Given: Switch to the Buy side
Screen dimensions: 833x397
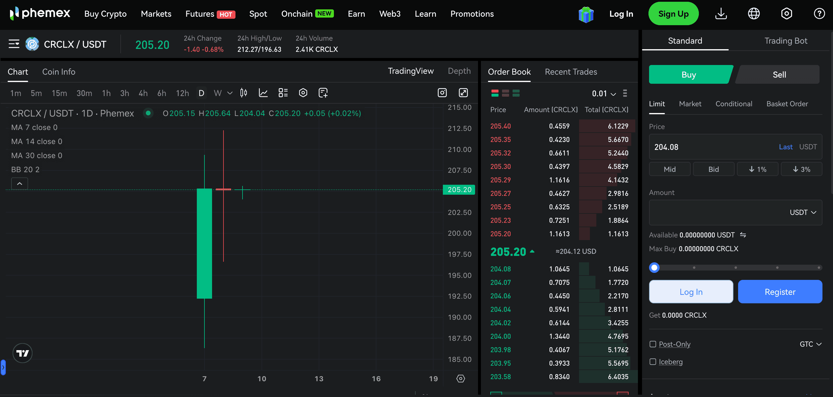Looking at the screenshot, I should [689, 75].
